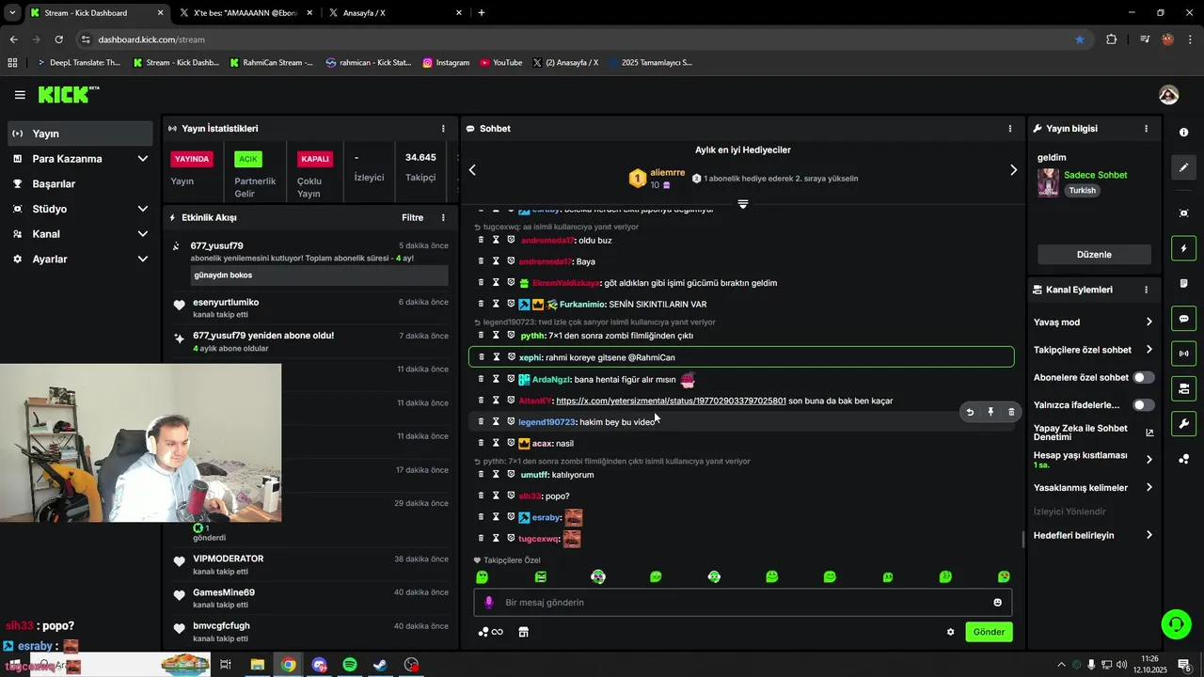Click the points infinity icon below the message box
1204x677 pixels.
491,632
